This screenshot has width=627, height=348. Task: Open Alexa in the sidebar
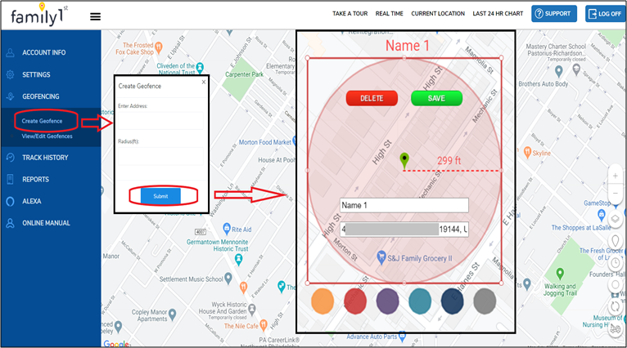[x=32, y=201]
